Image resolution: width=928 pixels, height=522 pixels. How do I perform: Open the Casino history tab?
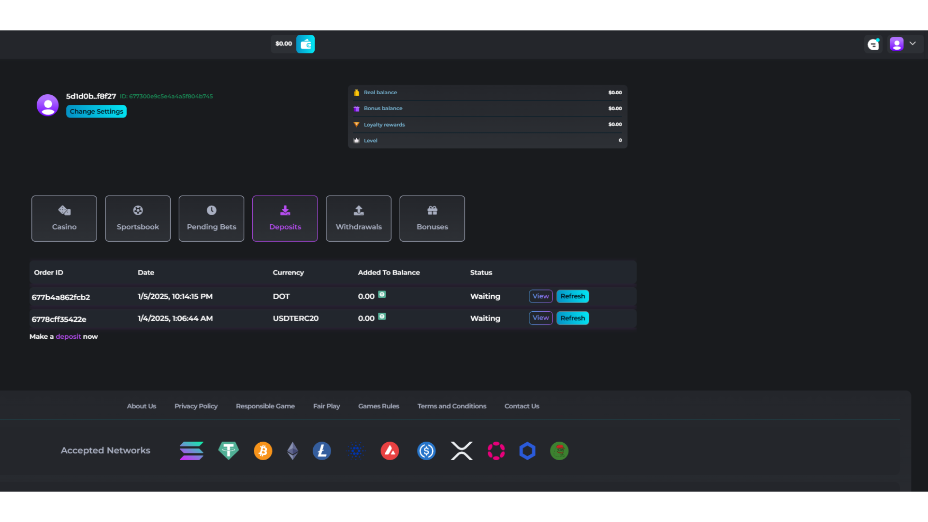pos(64,218)
